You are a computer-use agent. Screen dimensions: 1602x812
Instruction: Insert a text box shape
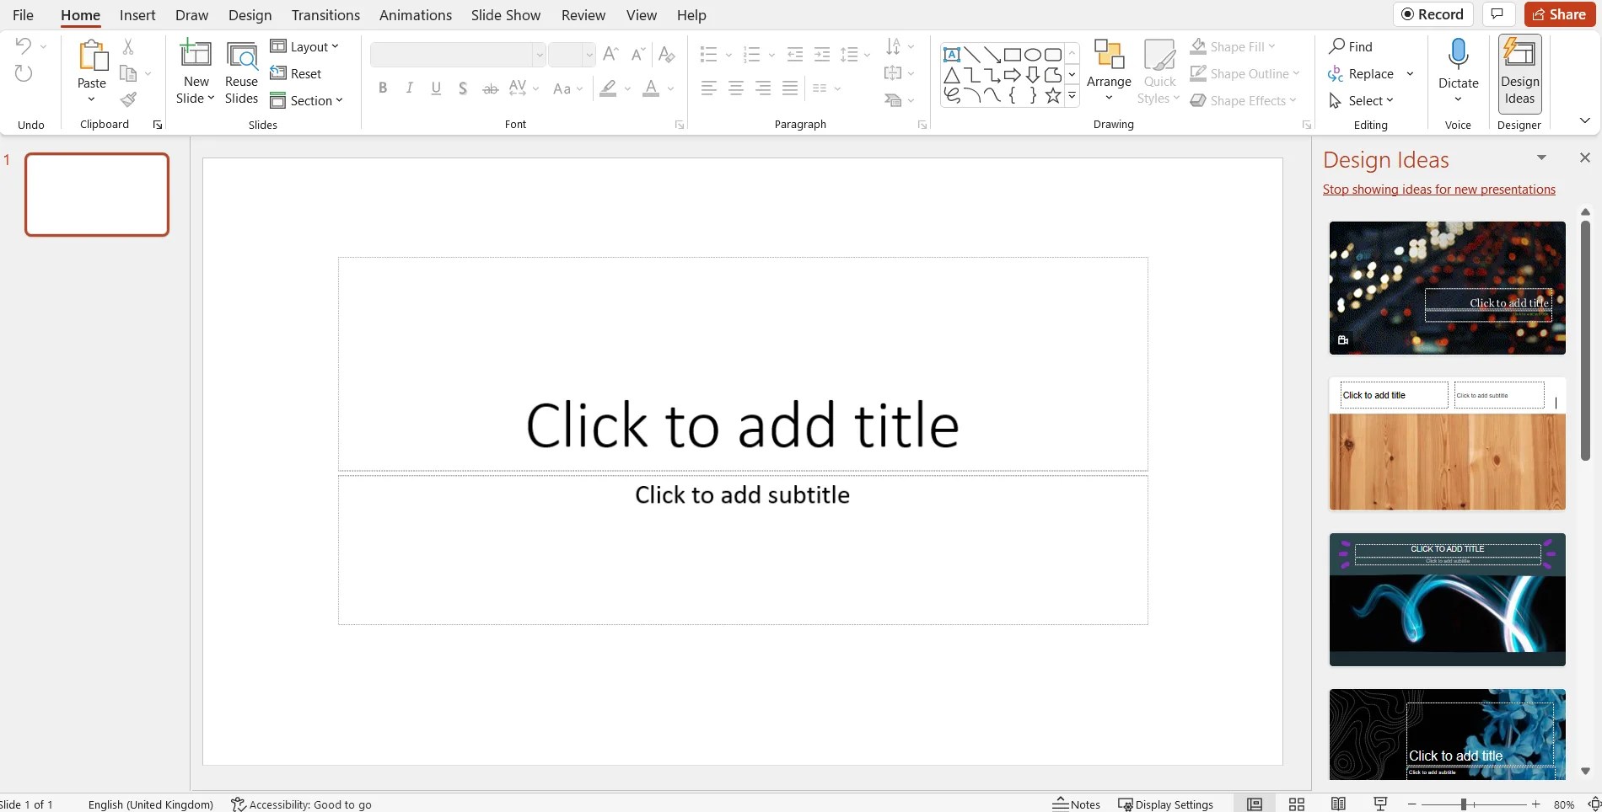(x=952, y=53)
